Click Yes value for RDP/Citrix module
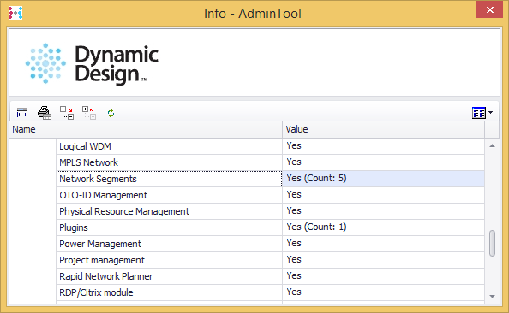 coord(384,292)
